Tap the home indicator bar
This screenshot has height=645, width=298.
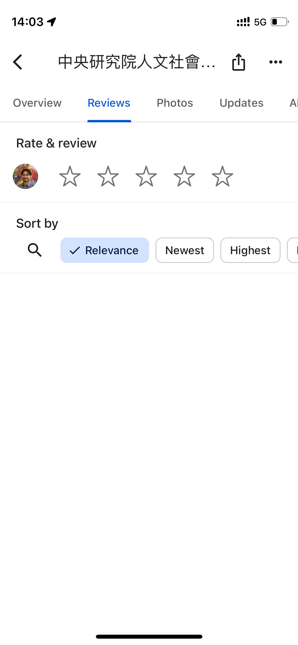149,637
